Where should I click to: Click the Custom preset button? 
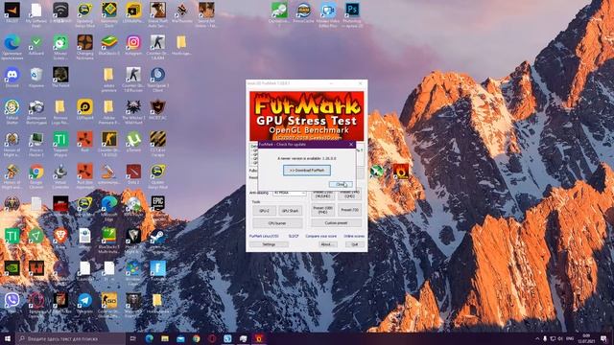tap(337, 223)
